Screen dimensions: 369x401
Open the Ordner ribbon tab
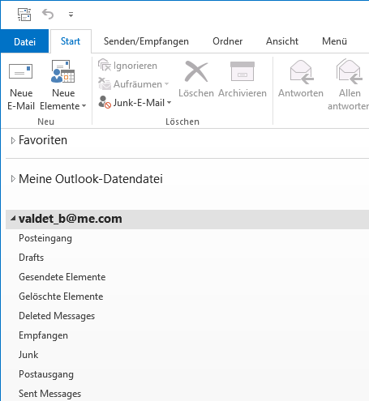227,41
